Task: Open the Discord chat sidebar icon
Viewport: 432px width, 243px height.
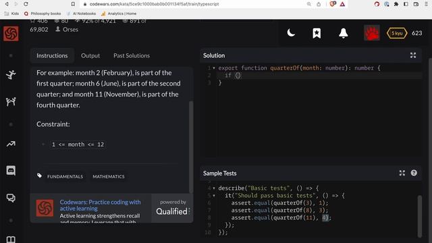Action: click(11, 171)
